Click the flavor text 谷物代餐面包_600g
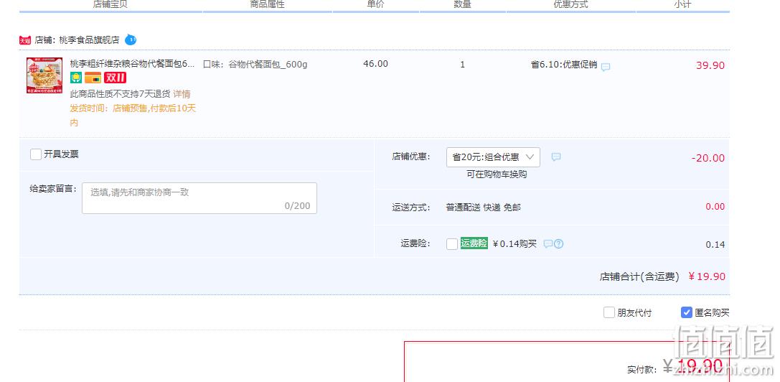Viewport: 780px width, 382px height. (x=268, y=64)
